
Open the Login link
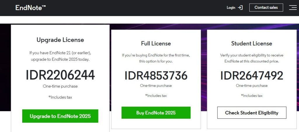click(231, 8)
